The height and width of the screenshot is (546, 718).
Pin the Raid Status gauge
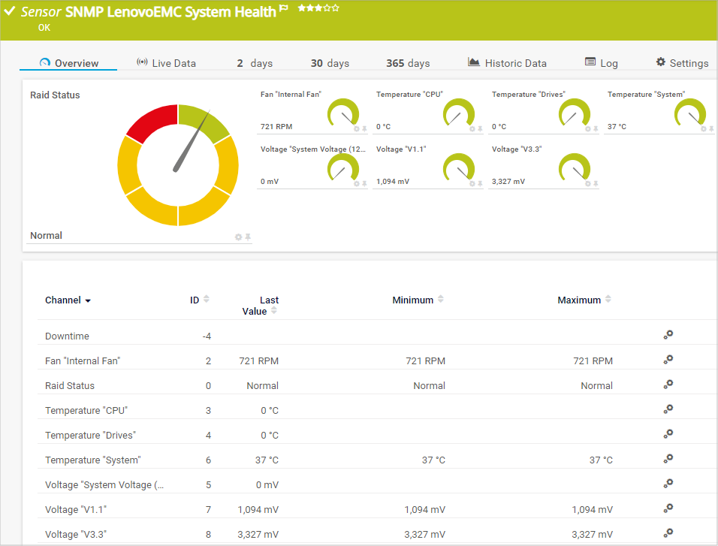(248, 237)
